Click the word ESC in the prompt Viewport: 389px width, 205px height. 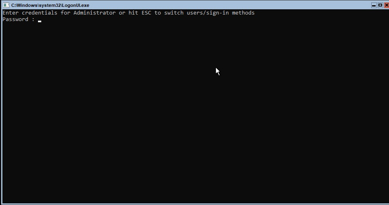click(x=146, y=13)
